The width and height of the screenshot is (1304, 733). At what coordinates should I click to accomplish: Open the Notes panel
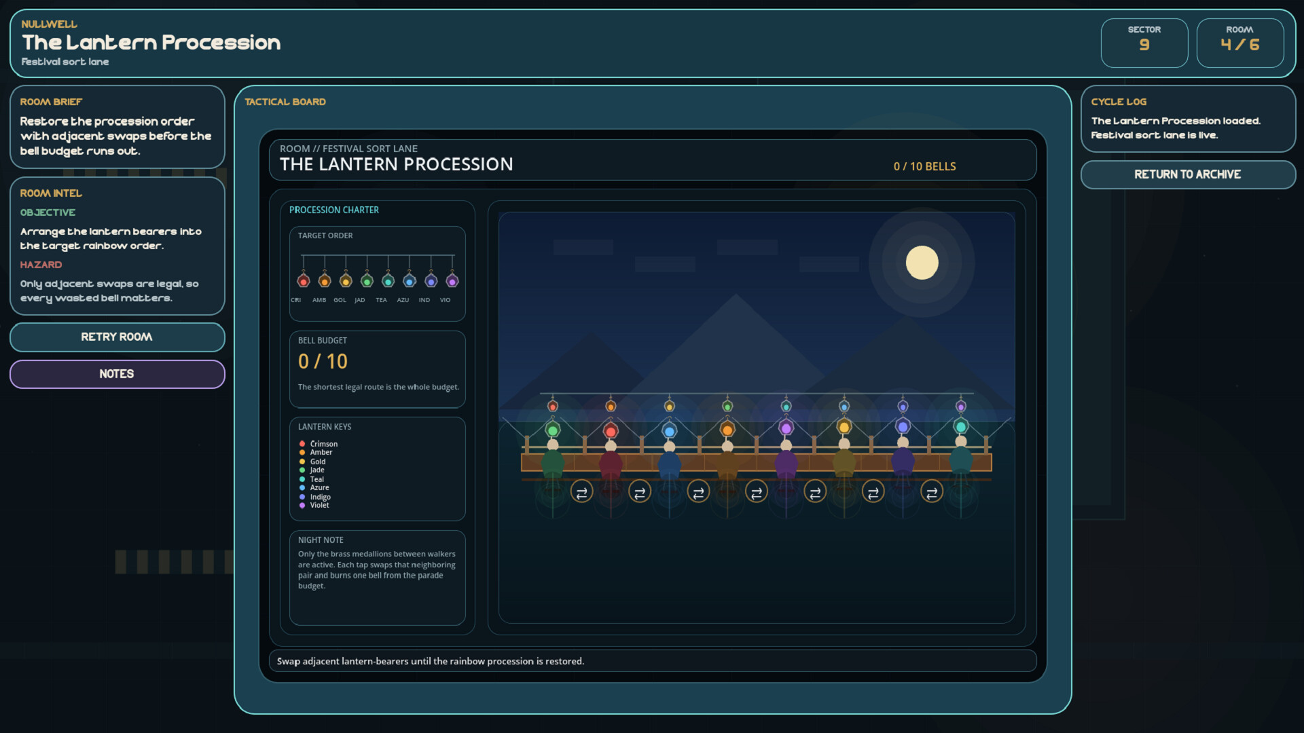[117, 374]
